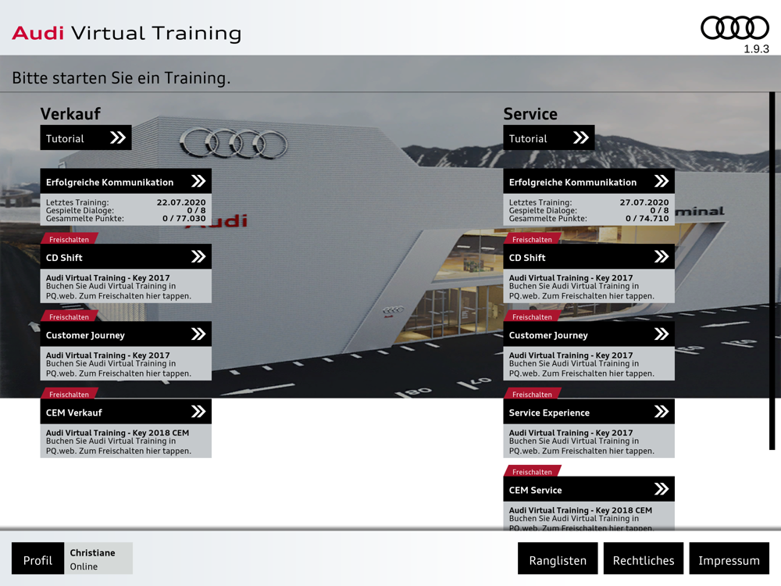Tap unlock info under Verkauf Customer Journey
This screenshot has width=781, height=586.
[126, 364]
